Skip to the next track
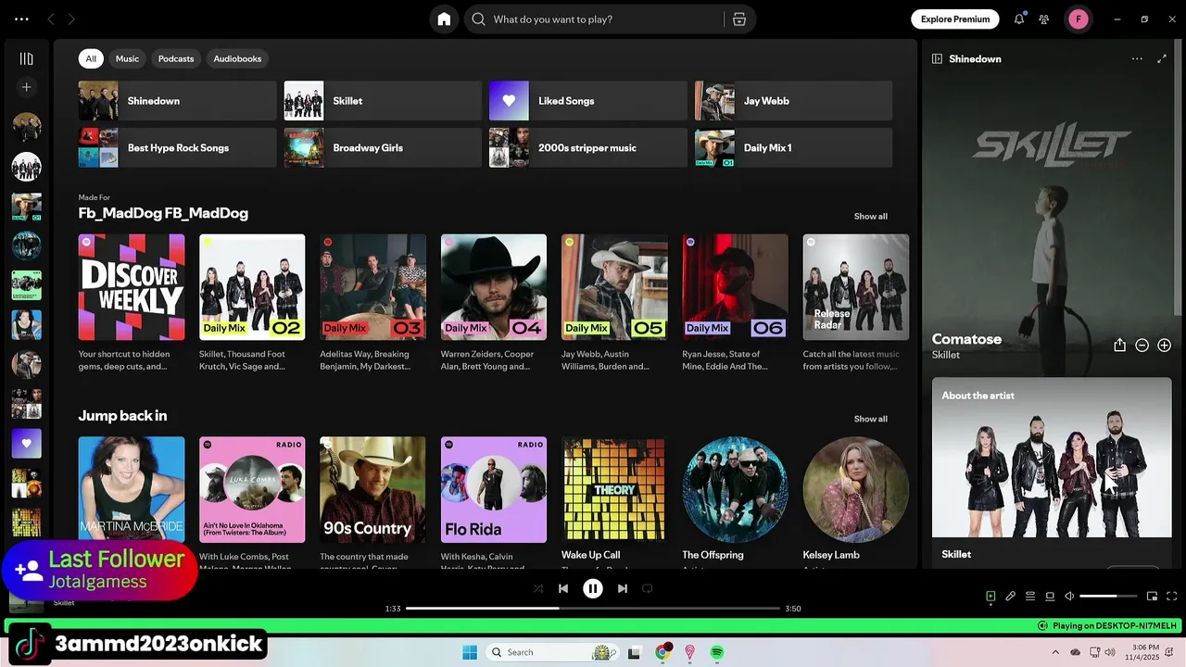 tap(623, 588)
